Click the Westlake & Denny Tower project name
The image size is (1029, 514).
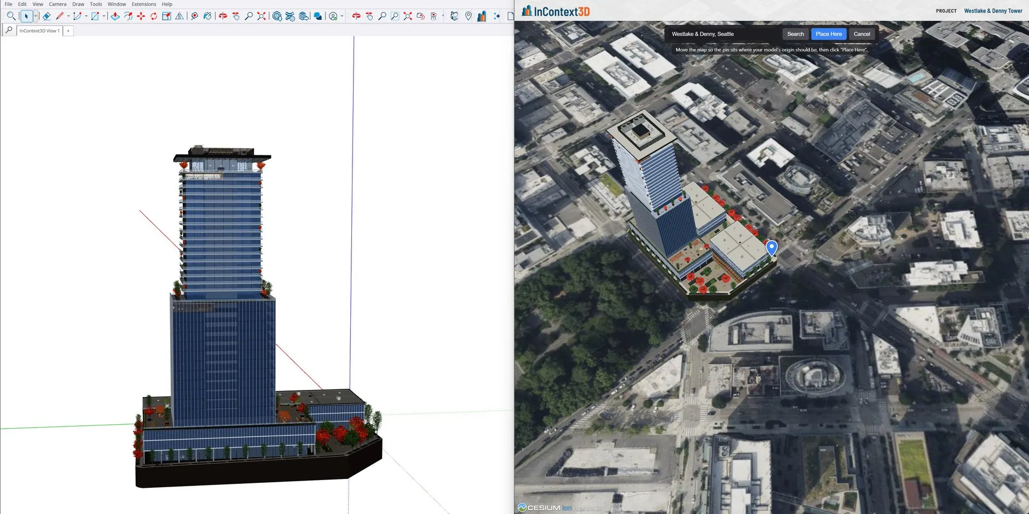coord(993,11)
